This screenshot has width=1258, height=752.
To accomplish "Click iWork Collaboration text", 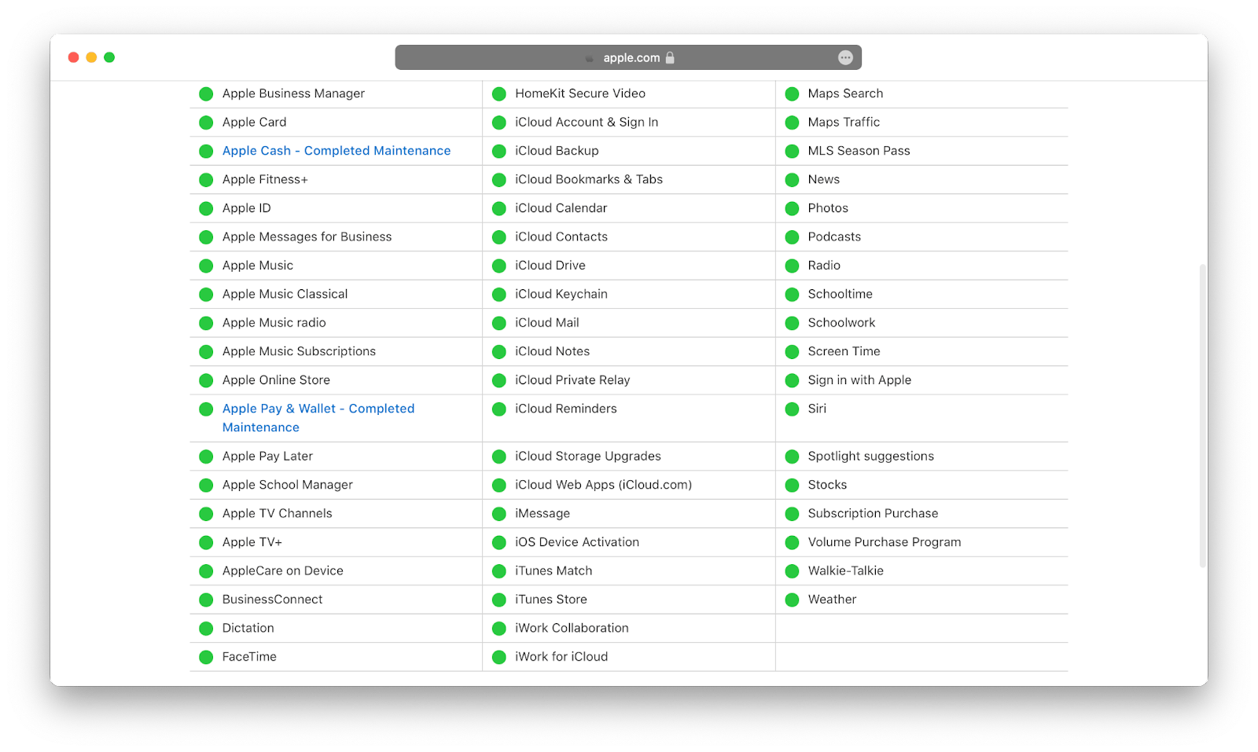I will point(572,628).
